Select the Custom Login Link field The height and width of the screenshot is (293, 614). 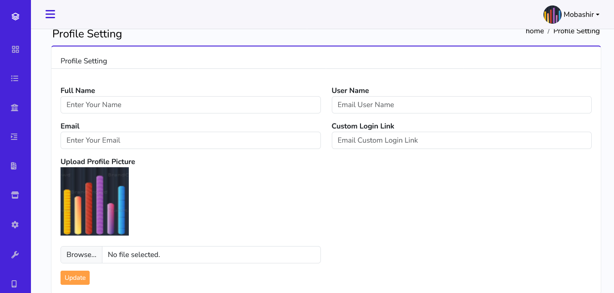(462, 140)
